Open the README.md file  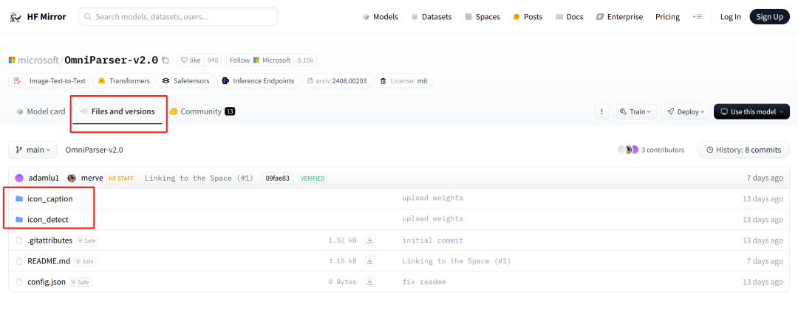pos(49,261)
